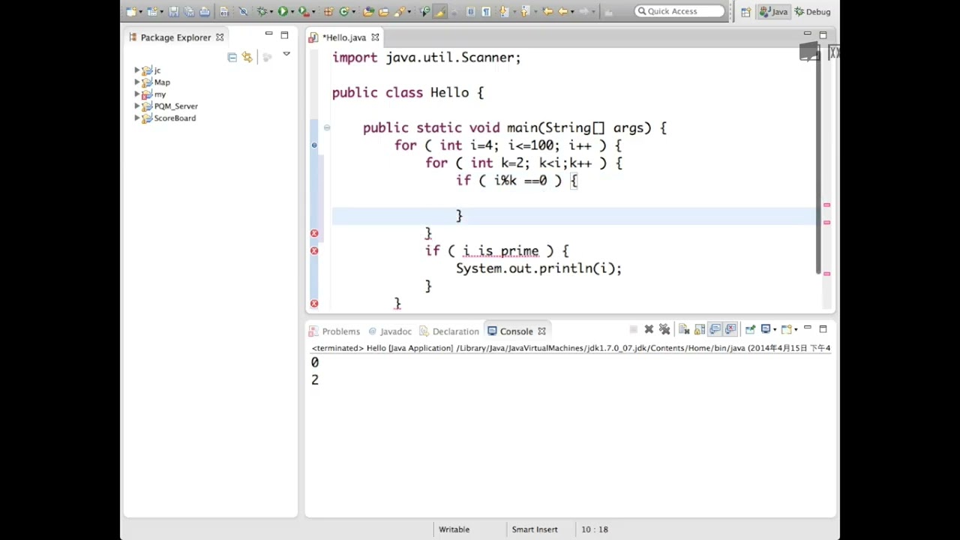Viewport: 960px width, 540px height.
Task: Open Package Explorer view menu arrow
Action: [x=286, y=55]
